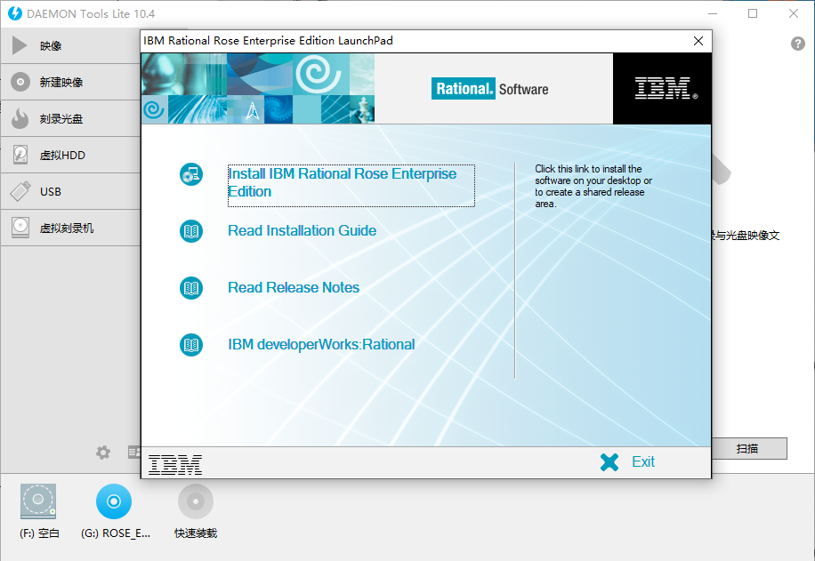Click the Rational Software logo banner

(489, 89)
